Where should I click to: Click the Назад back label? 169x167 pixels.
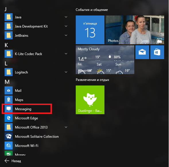(16, 161)
